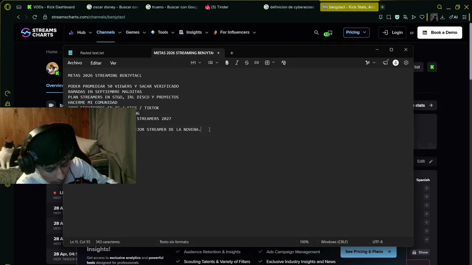Reload the browser page

coord(35,17)
